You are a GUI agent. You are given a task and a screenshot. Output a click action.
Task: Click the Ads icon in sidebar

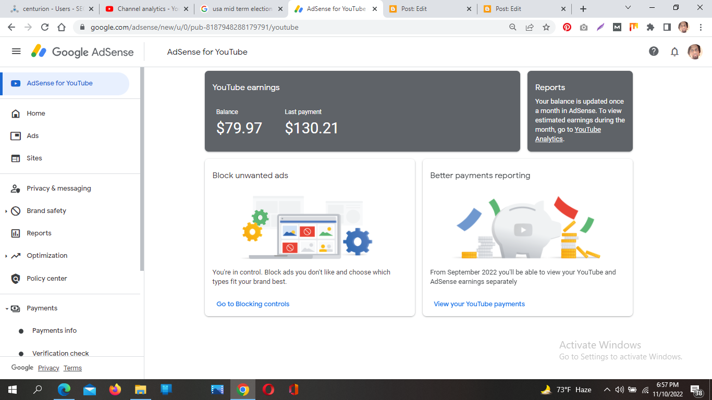[x=16, y=136]
